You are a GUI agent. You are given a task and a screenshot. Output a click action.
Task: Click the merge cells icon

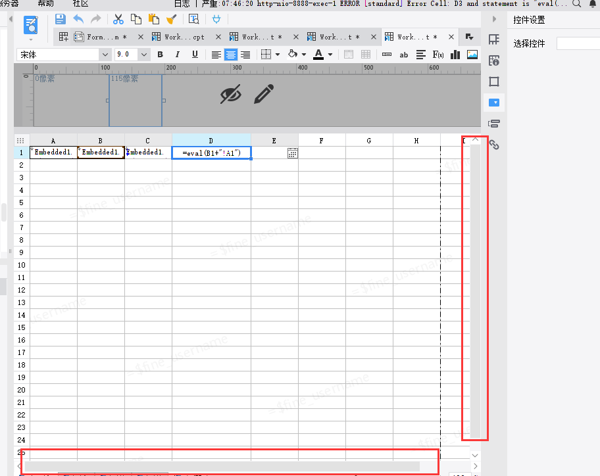[349, 55]
